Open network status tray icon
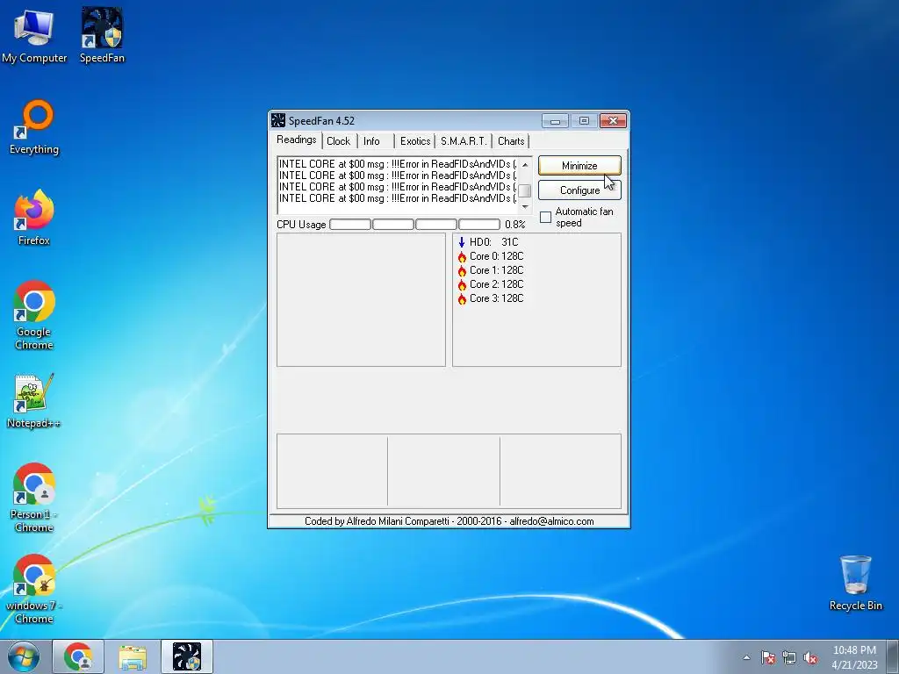 [789, 657]
